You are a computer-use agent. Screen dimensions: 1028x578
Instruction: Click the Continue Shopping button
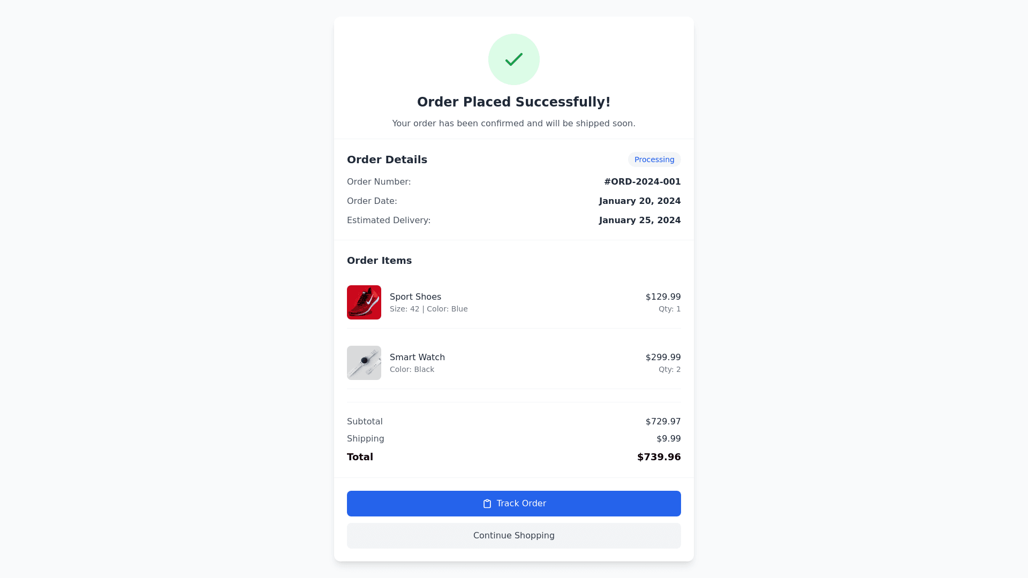point(514,536)
